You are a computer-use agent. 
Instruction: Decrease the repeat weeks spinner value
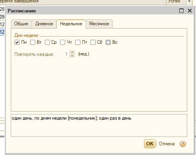pyautogui.click(x=72, y=56)
